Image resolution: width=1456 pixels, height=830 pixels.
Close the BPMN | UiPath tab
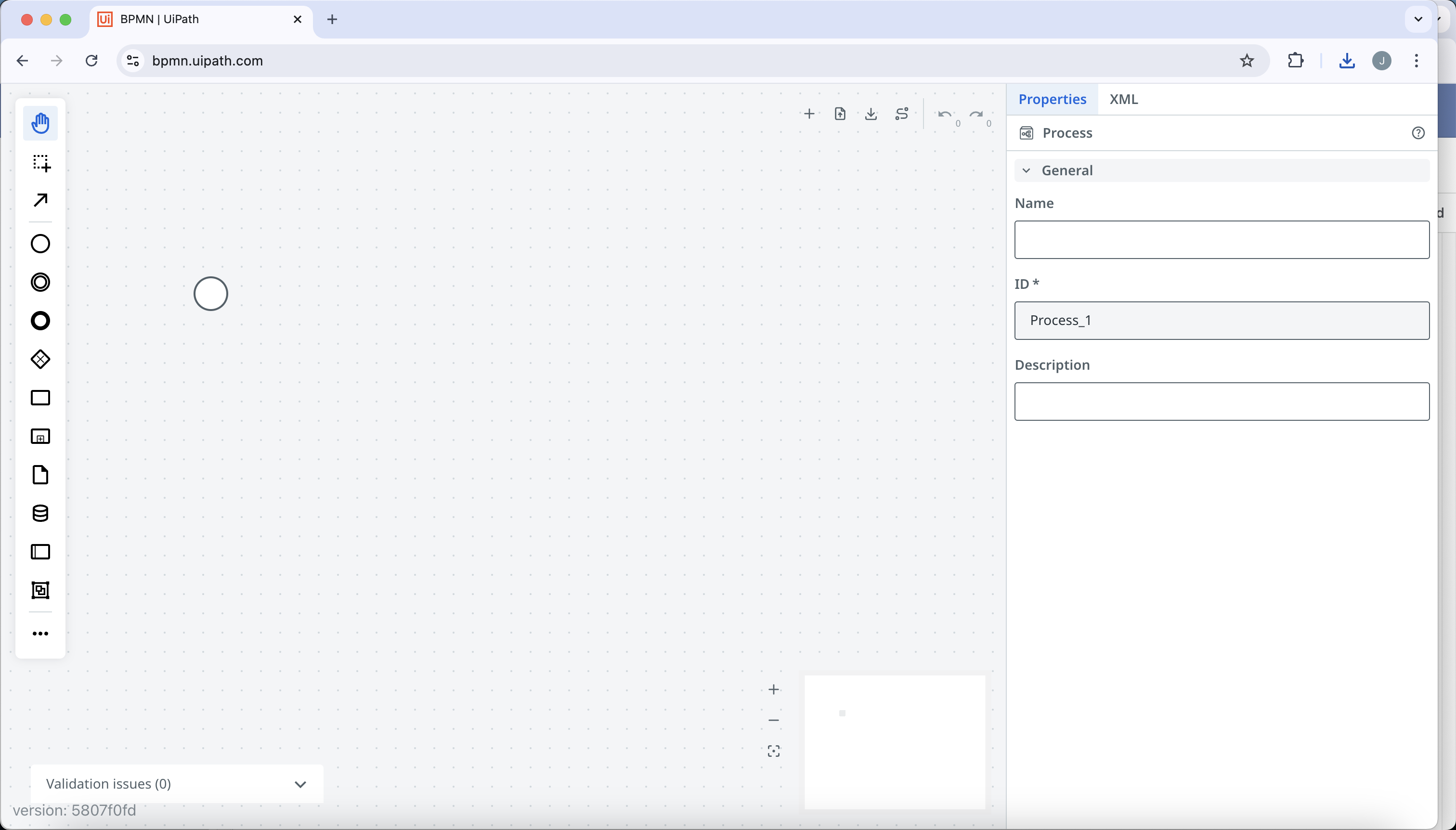click(298, 19)
